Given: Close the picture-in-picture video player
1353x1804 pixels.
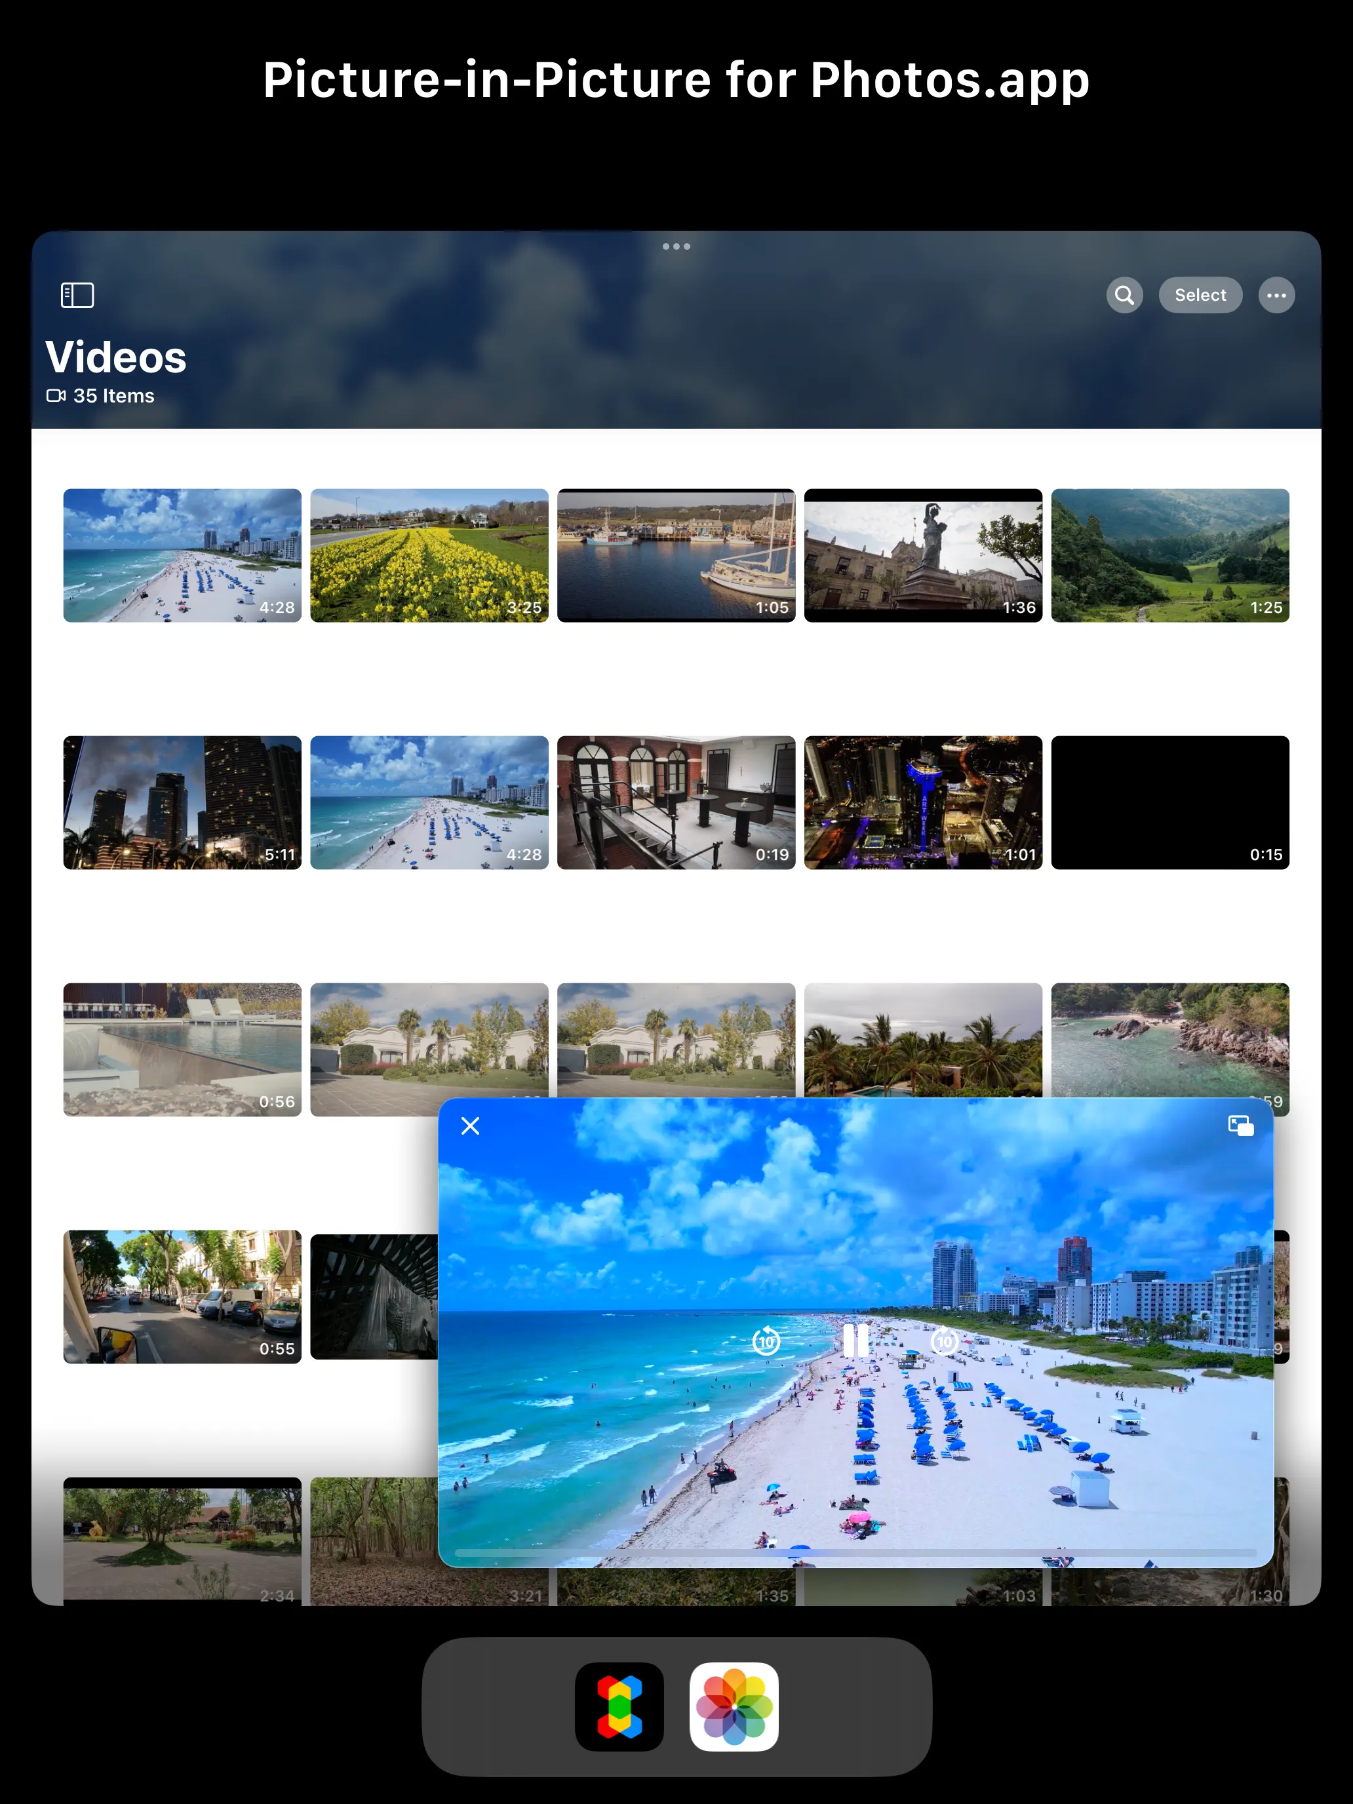Looking at the screenshot, I should click(471, 1126).
